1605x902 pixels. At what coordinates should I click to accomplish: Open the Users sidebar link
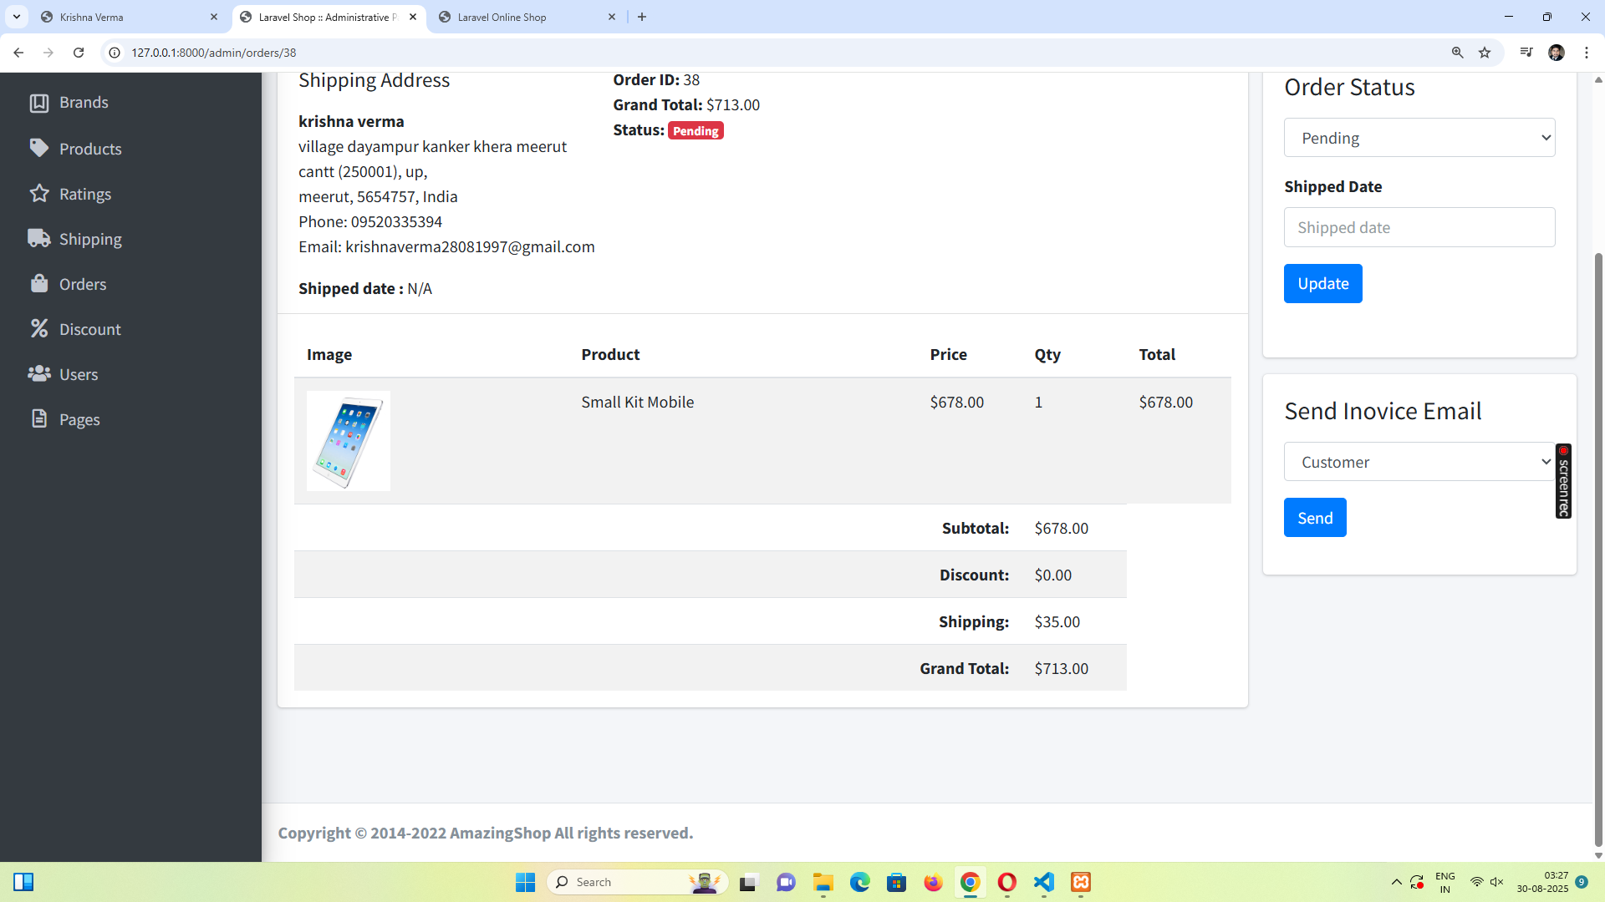(x=79, y=374)
